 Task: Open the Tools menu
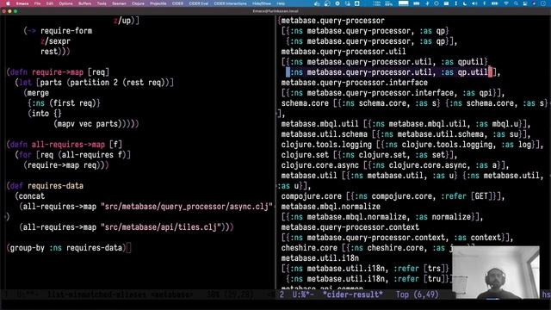(x=102, y=3)
